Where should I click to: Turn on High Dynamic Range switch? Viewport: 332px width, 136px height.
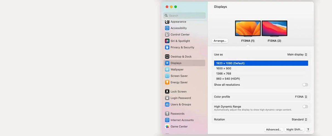tap(305, 106)
